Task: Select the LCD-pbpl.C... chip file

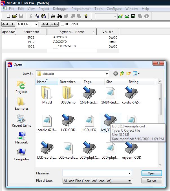Action: (89, 150)
